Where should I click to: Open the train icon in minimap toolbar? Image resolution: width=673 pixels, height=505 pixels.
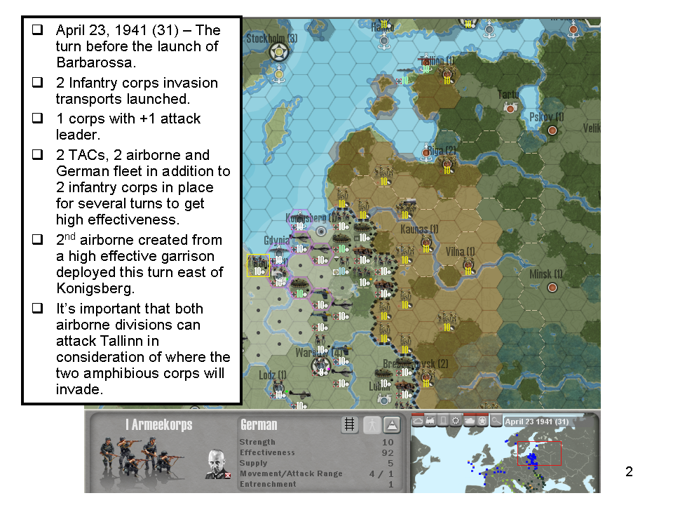coord(430,422)
